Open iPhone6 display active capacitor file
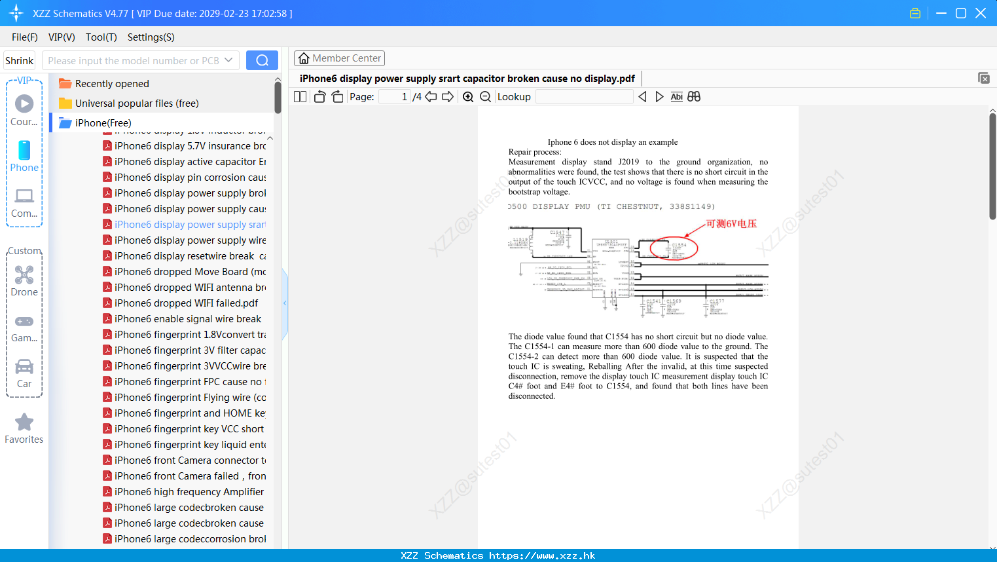997x562 pixels. point(184,162)
